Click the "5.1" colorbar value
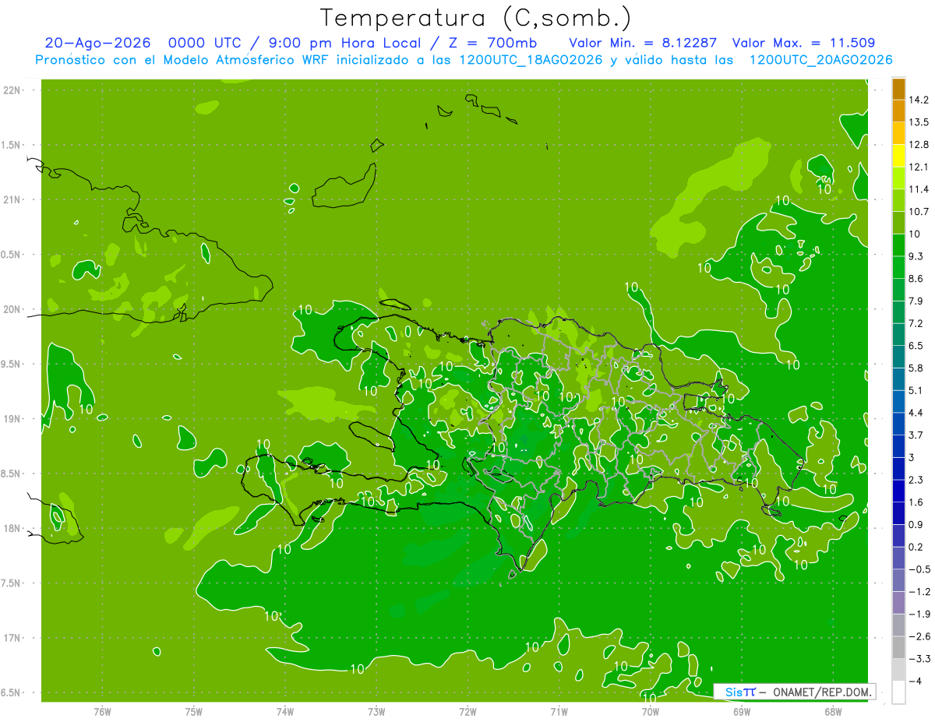This screenshot has height=722, width=935. (916, 390)
